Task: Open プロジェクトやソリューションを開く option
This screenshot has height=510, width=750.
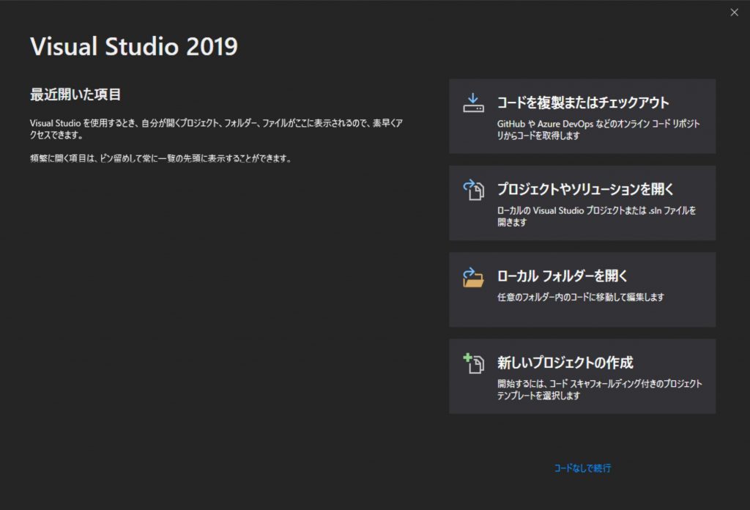Action: 582,203
